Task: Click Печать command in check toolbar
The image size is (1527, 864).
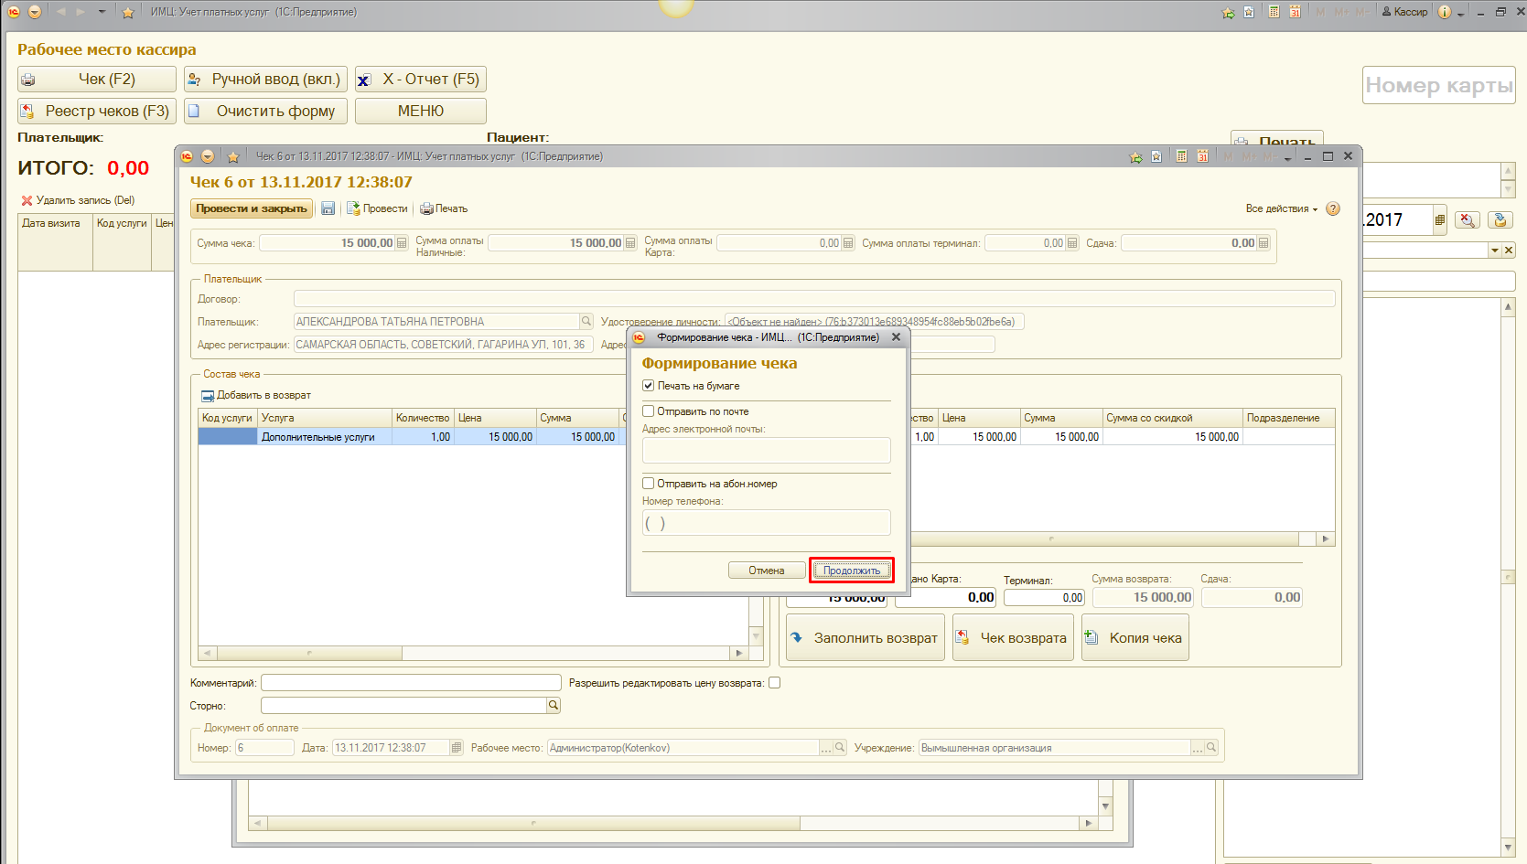Action: 444,208
